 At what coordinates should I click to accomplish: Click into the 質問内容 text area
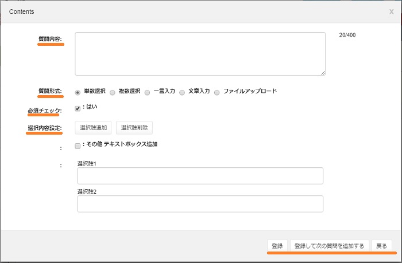tap(200, 53)
